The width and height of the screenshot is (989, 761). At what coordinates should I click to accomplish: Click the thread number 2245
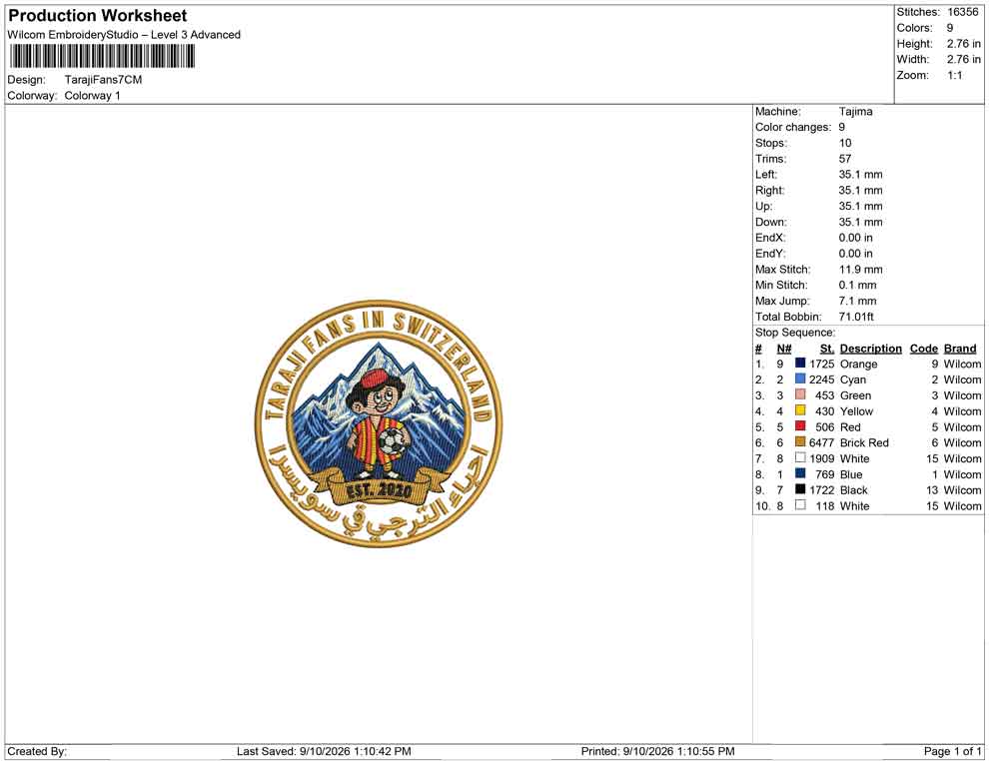pos(822,380)
